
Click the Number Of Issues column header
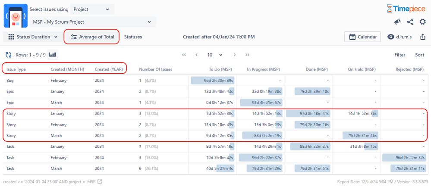tap(156, 69)
